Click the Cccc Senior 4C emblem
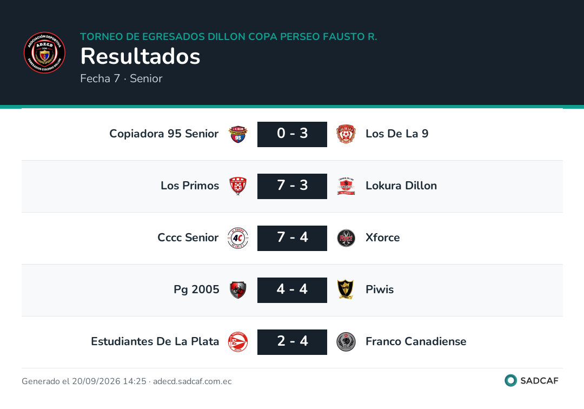This screenshot has width=584, height=409. coord(238,238)
